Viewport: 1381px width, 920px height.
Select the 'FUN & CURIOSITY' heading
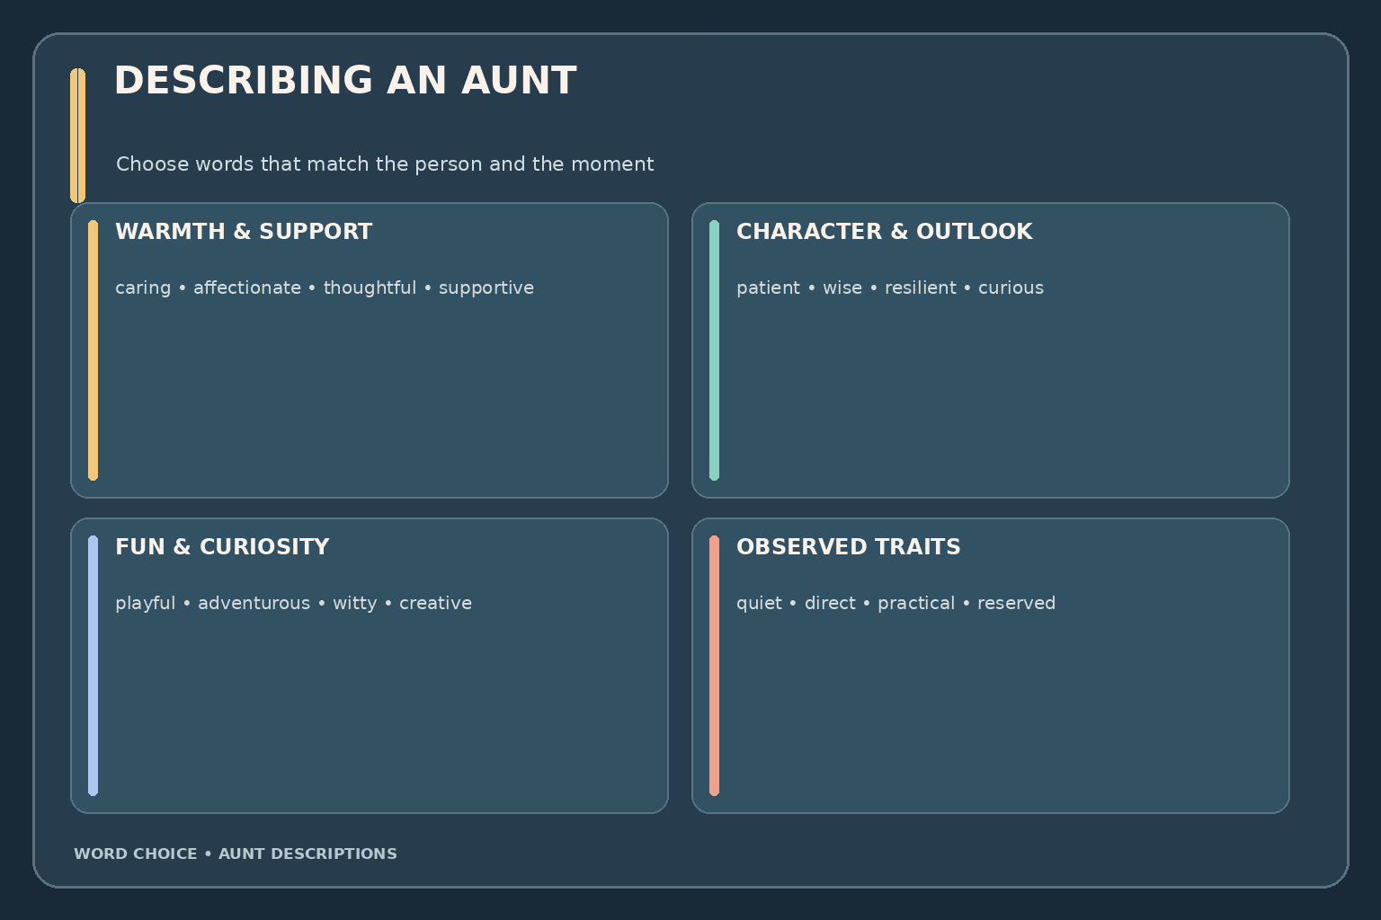click(222, 547)
